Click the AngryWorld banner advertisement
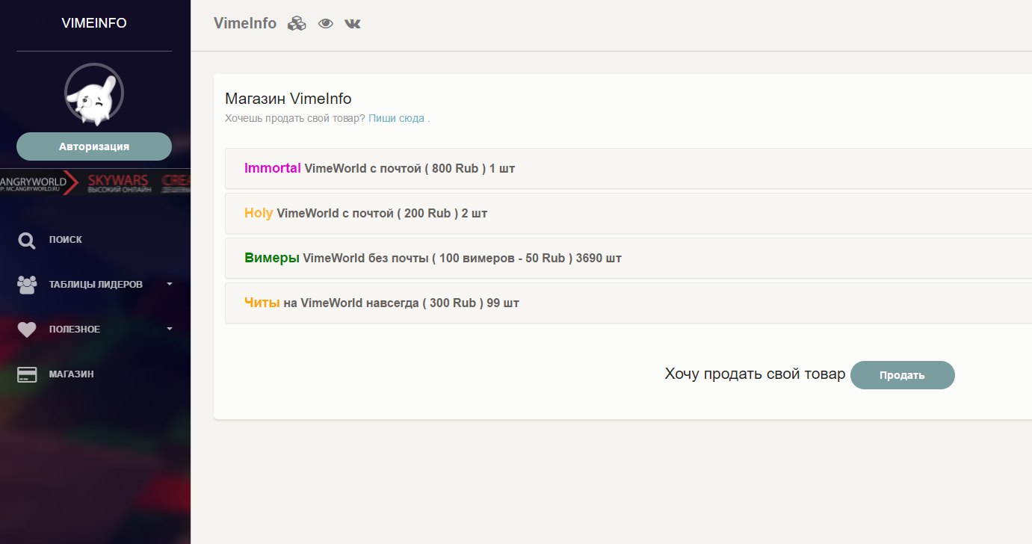This screenshot has height=544, width=1032. tap(39, 182)
